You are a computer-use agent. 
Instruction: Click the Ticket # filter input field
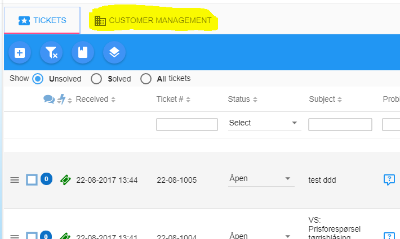[187, 124]
